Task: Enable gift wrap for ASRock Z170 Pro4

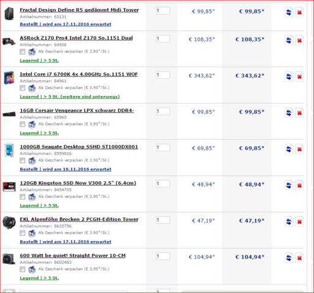Action: click(x=23, y=52)
